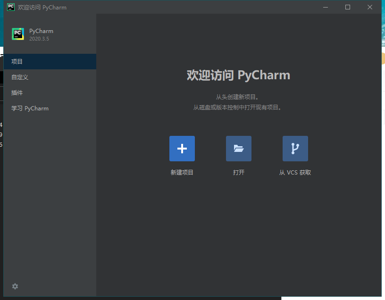Click the New Project plus icon
The height and width of the screenshot is (300, 385).
tap(182, 149)
